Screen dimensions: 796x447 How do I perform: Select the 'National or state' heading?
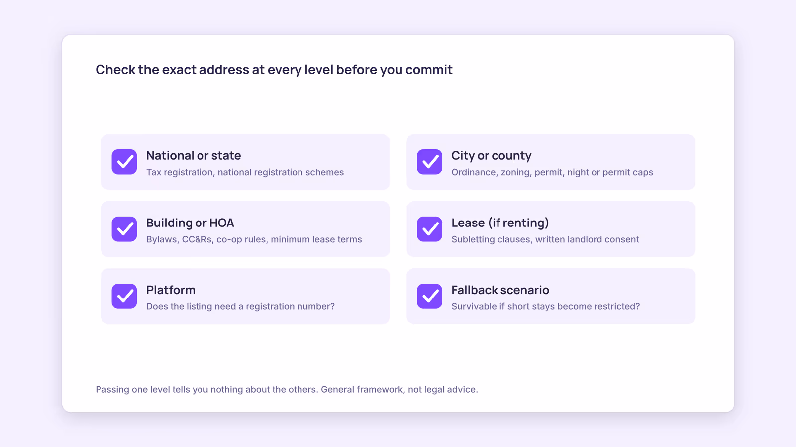(x=194, y=156)
